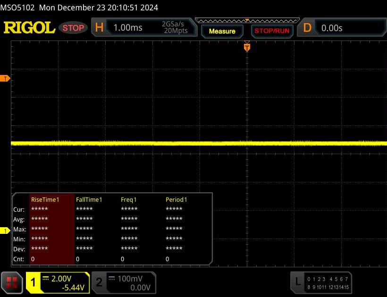Toggle channel 2 on or off
The width and height of the screenshot is (387, 297).
(99, 282)
